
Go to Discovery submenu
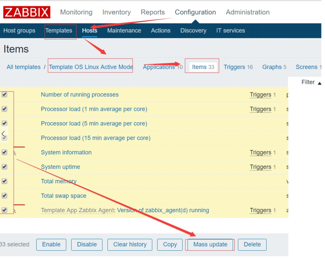click(193, 31)
